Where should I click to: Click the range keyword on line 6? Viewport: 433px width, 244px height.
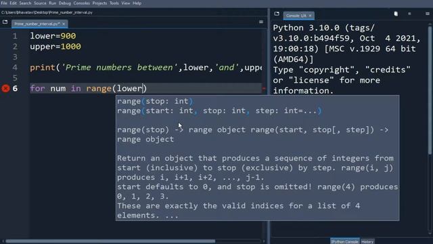pos(99,89)
